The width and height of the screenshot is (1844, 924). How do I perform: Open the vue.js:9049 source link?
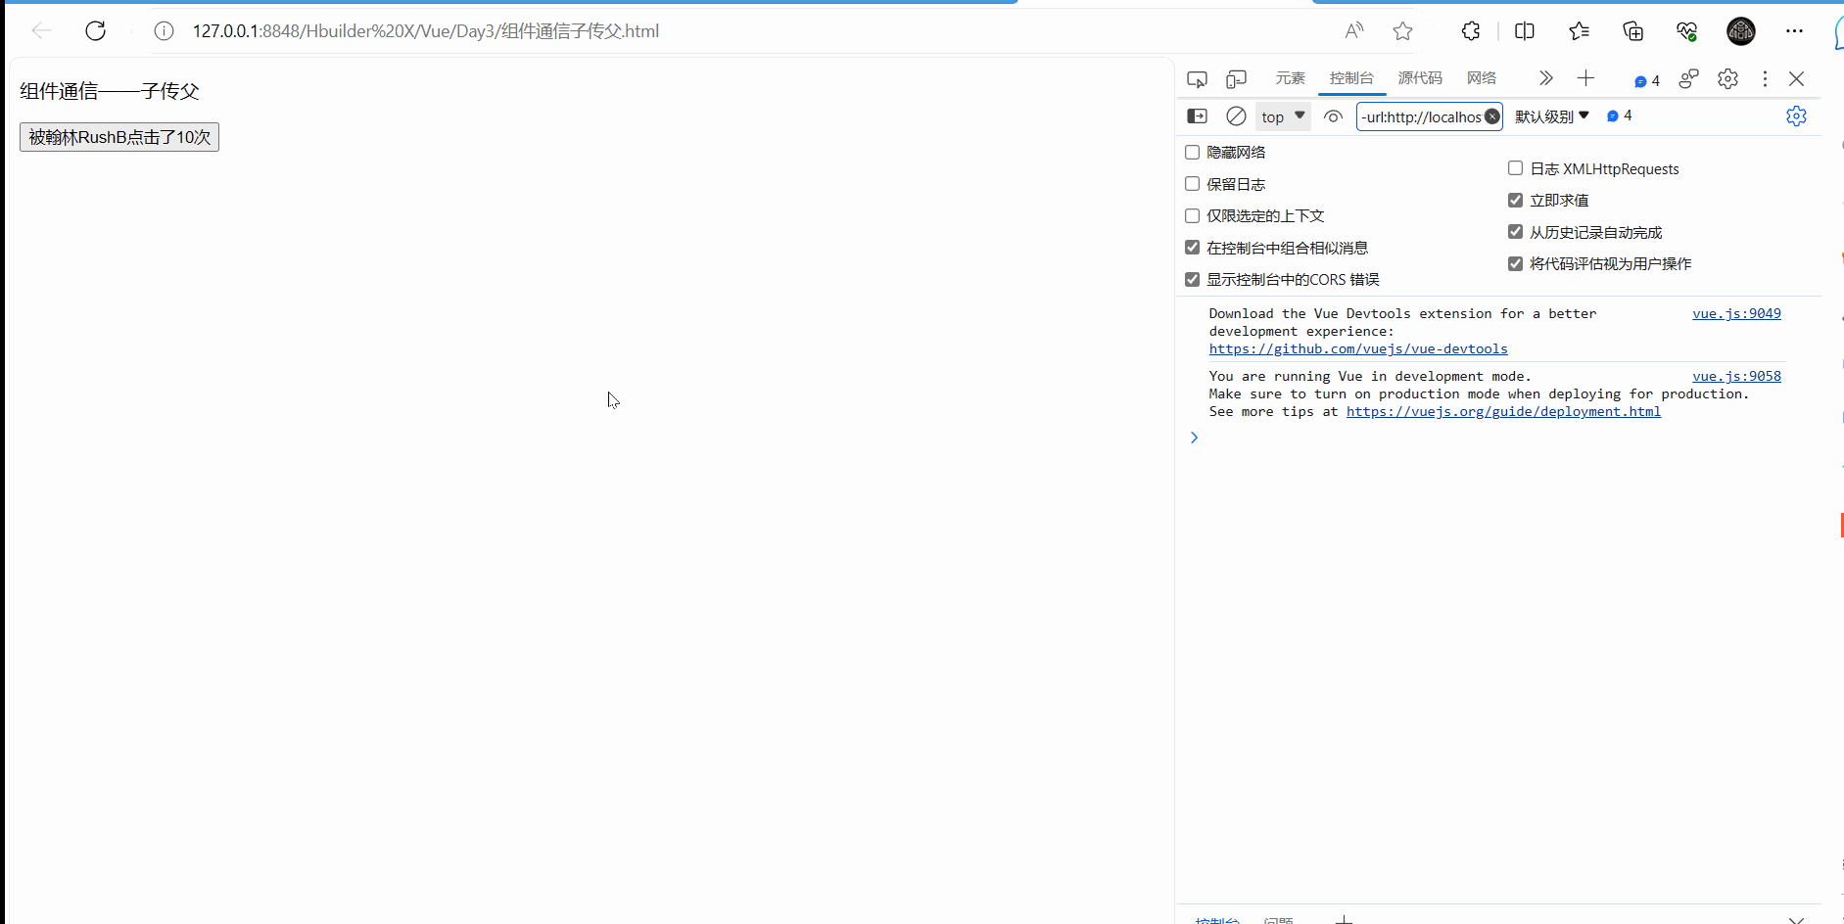[x=1736, y=313]
